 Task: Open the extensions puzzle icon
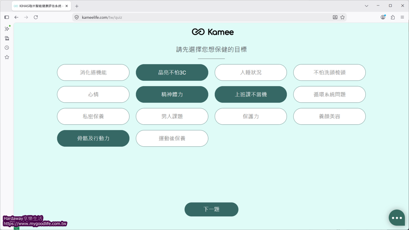[x=393, y=17]
